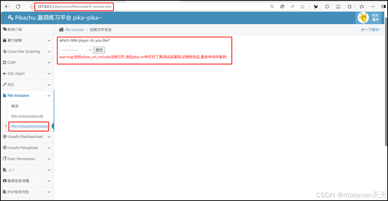Reload the page with refresh icon
The width and height of the screenshot is (388, 201).
click(x=18, y=7)
